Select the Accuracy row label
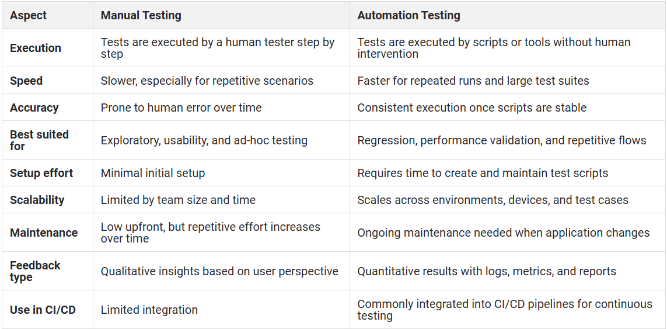Screen dimensions: 667x329 click(34, 108)
